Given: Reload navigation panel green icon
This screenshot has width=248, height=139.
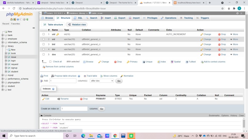Looking at the screenshot, I should click(27, 19).
